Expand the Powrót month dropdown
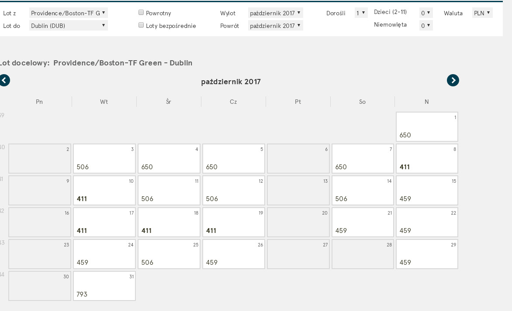This screenshot has width=512, height=311. (x=275, y=25)
